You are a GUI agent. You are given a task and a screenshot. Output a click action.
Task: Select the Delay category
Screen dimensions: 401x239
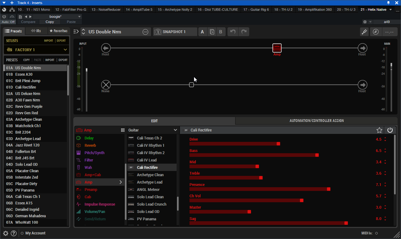100,138
